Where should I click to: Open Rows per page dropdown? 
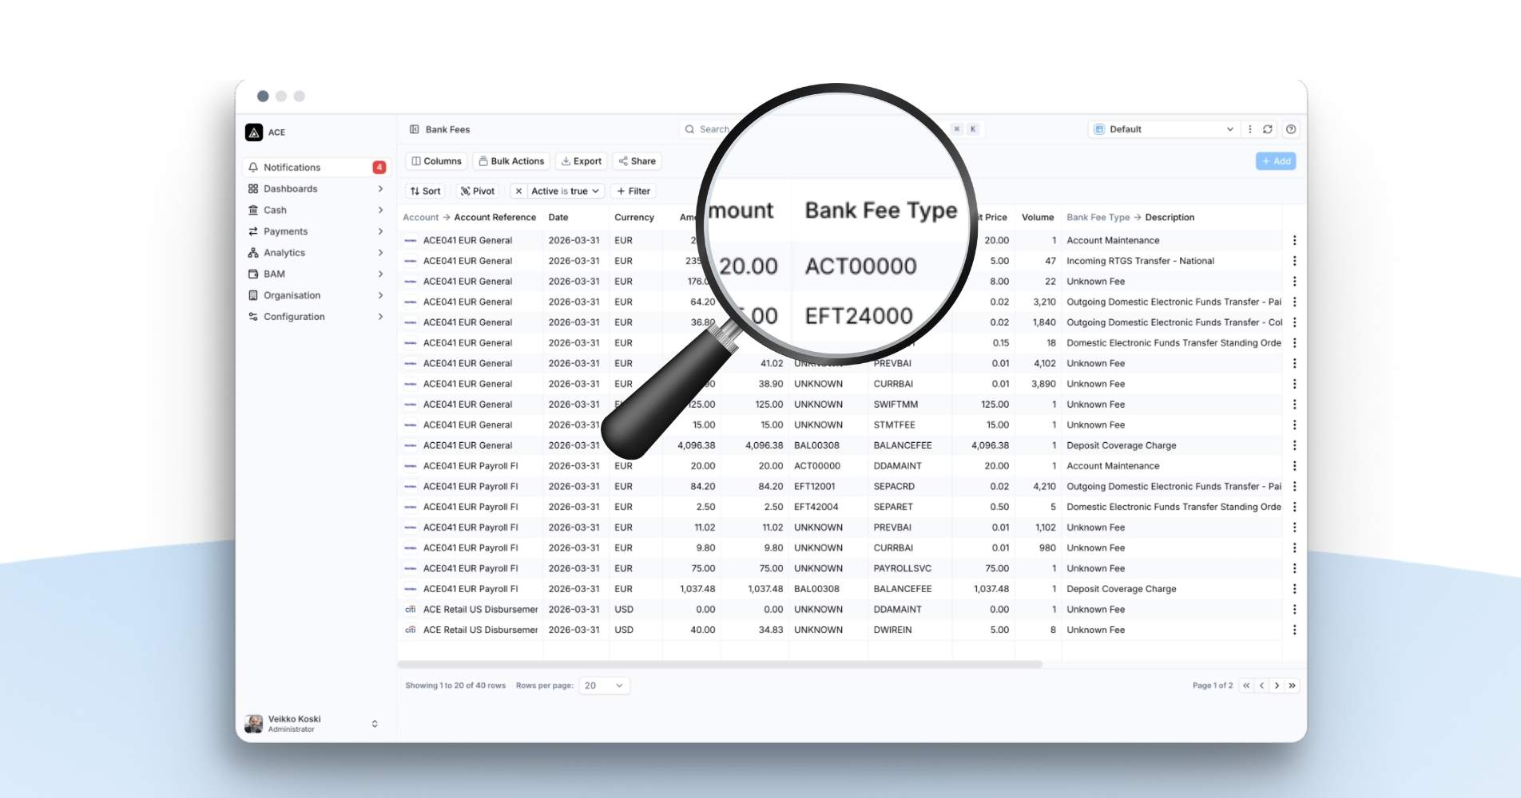[604, 685]
